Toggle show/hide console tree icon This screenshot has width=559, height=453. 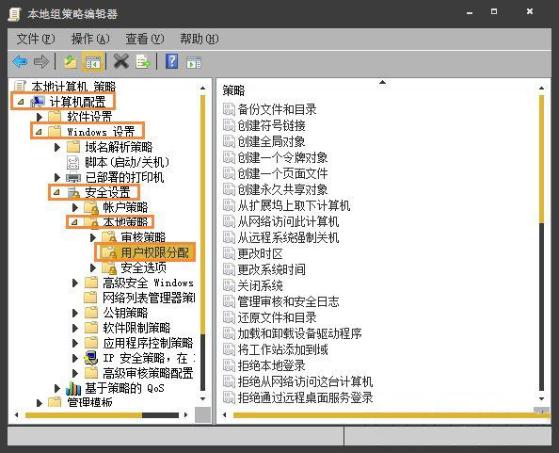(x=92, y=62)
